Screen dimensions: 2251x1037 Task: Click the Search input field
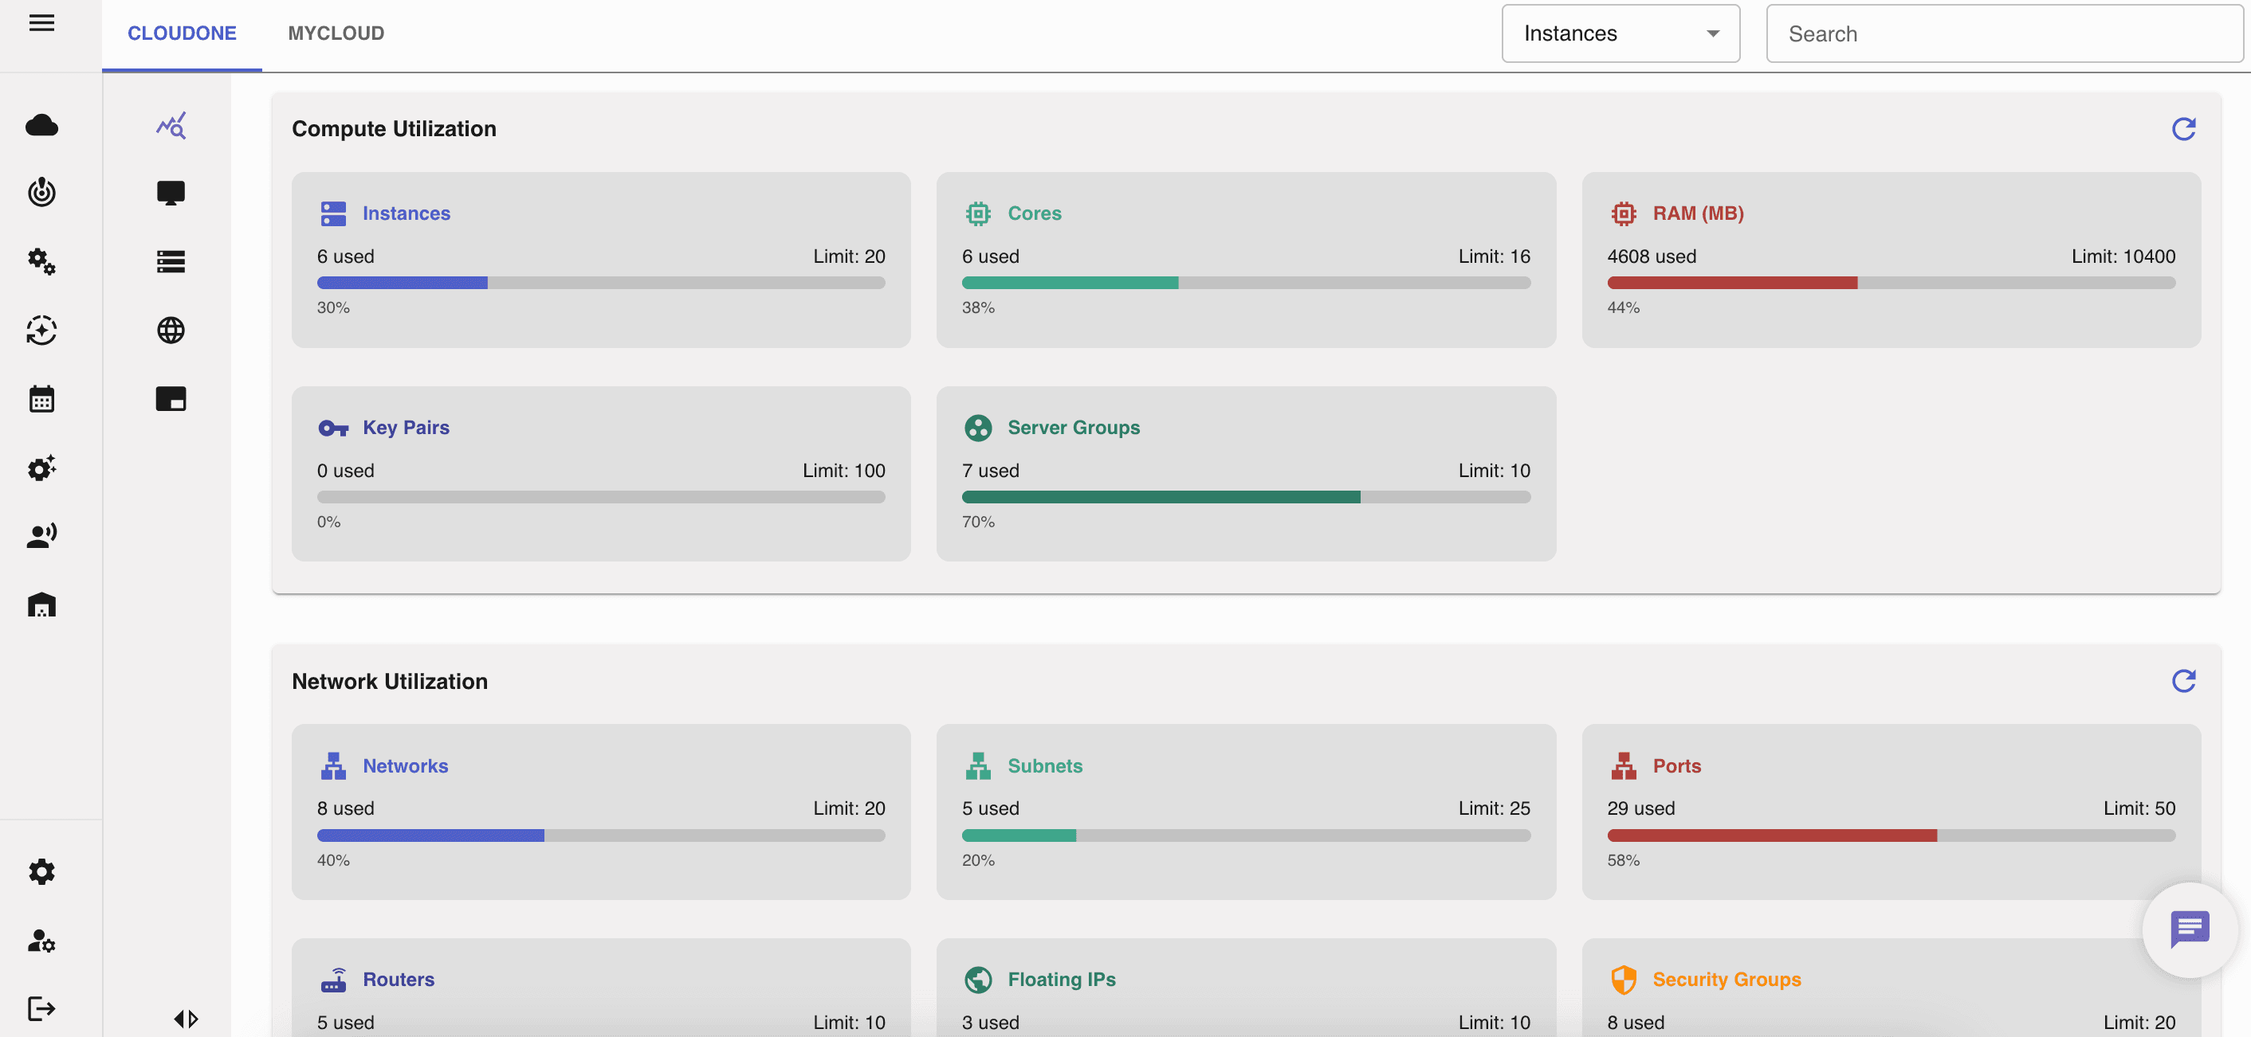point(2005,33)
